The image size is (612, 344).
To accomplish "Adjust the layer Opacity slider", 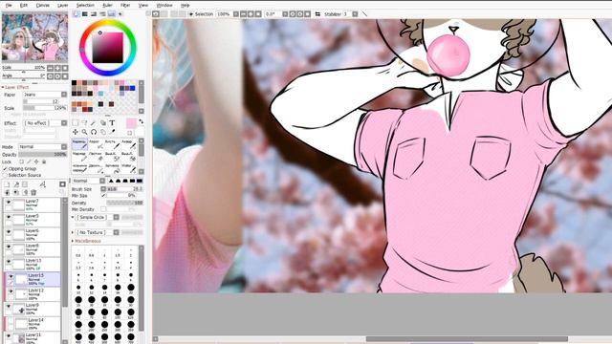I will coord(42,155).
